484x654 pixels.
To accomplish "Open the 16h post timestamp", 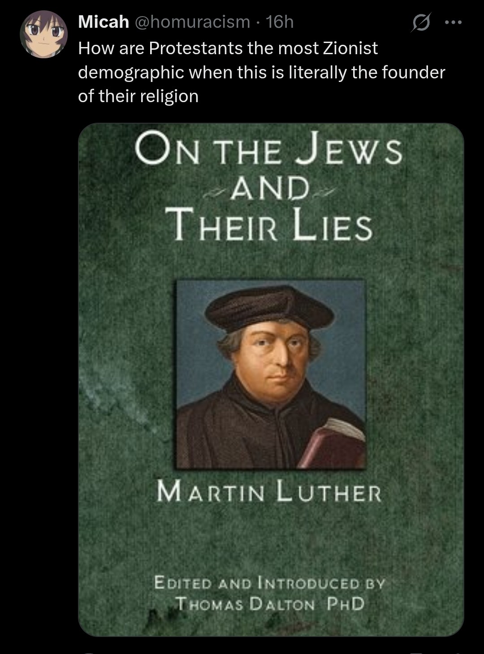I will click(x=280, y=22).
